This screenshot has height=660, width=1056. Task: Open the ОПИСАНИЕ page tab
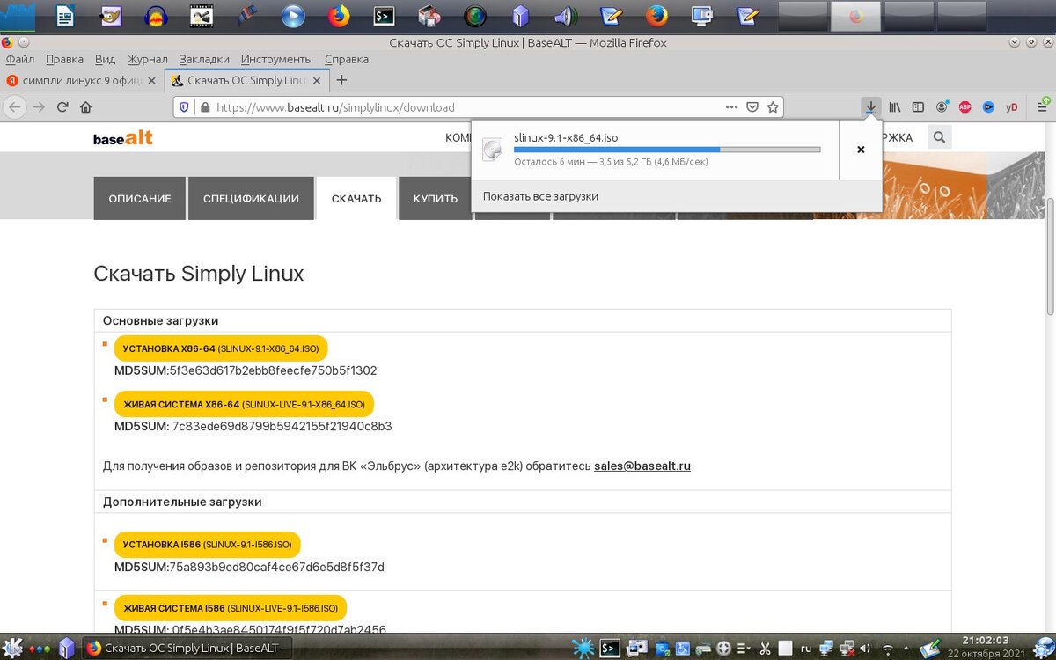click(x=140, y=198)
